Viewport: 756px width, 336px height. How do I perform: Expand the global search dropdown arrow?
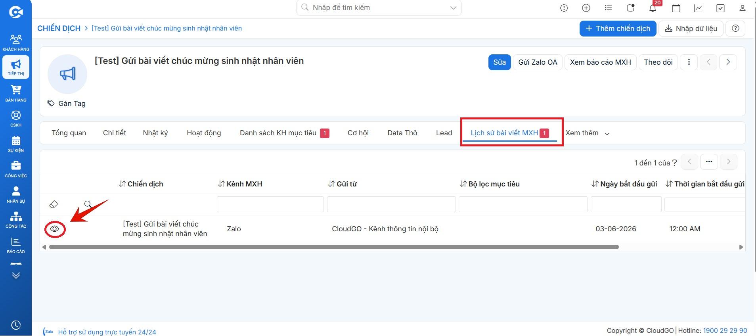tap(453, 8)
